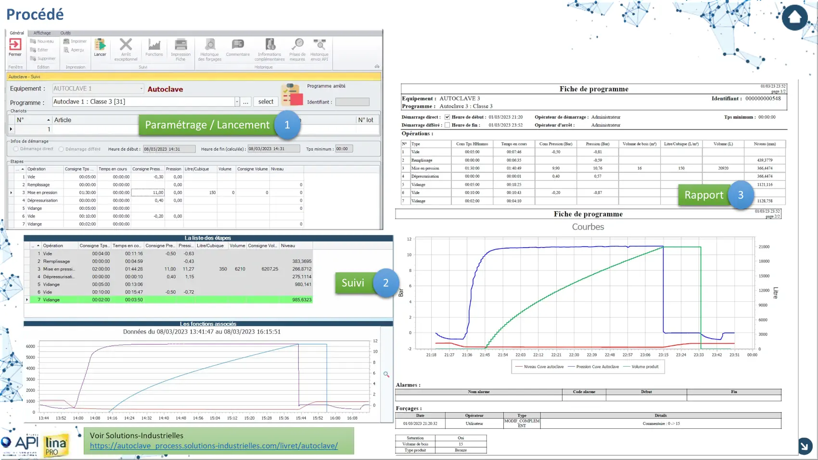Open the Outils tab

(65, 33)
